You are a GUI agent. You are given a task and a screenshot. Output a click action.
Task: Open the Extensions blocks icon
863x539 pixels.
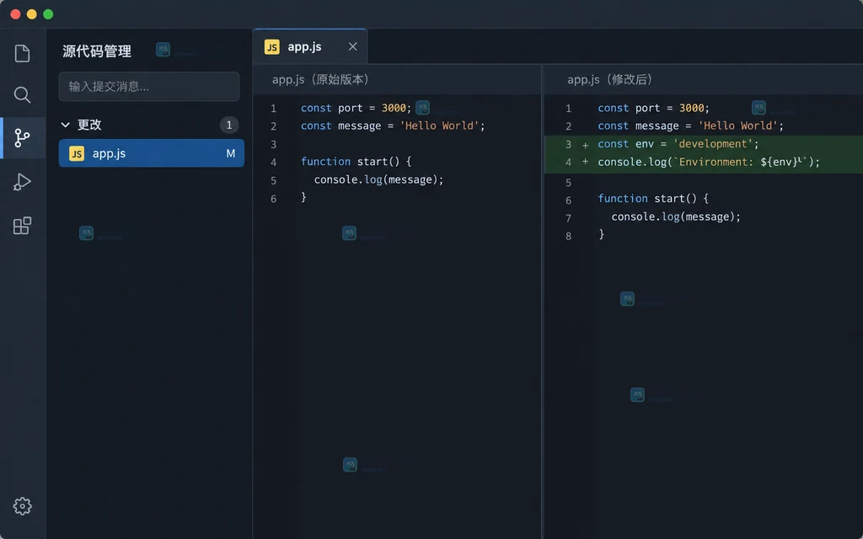[22, 226]
